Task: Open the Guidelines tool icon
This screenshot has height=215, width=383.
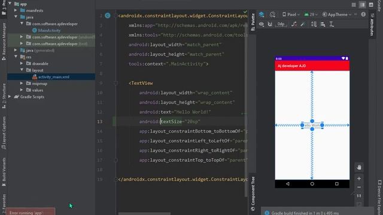Action: click(x=332, y=24)
